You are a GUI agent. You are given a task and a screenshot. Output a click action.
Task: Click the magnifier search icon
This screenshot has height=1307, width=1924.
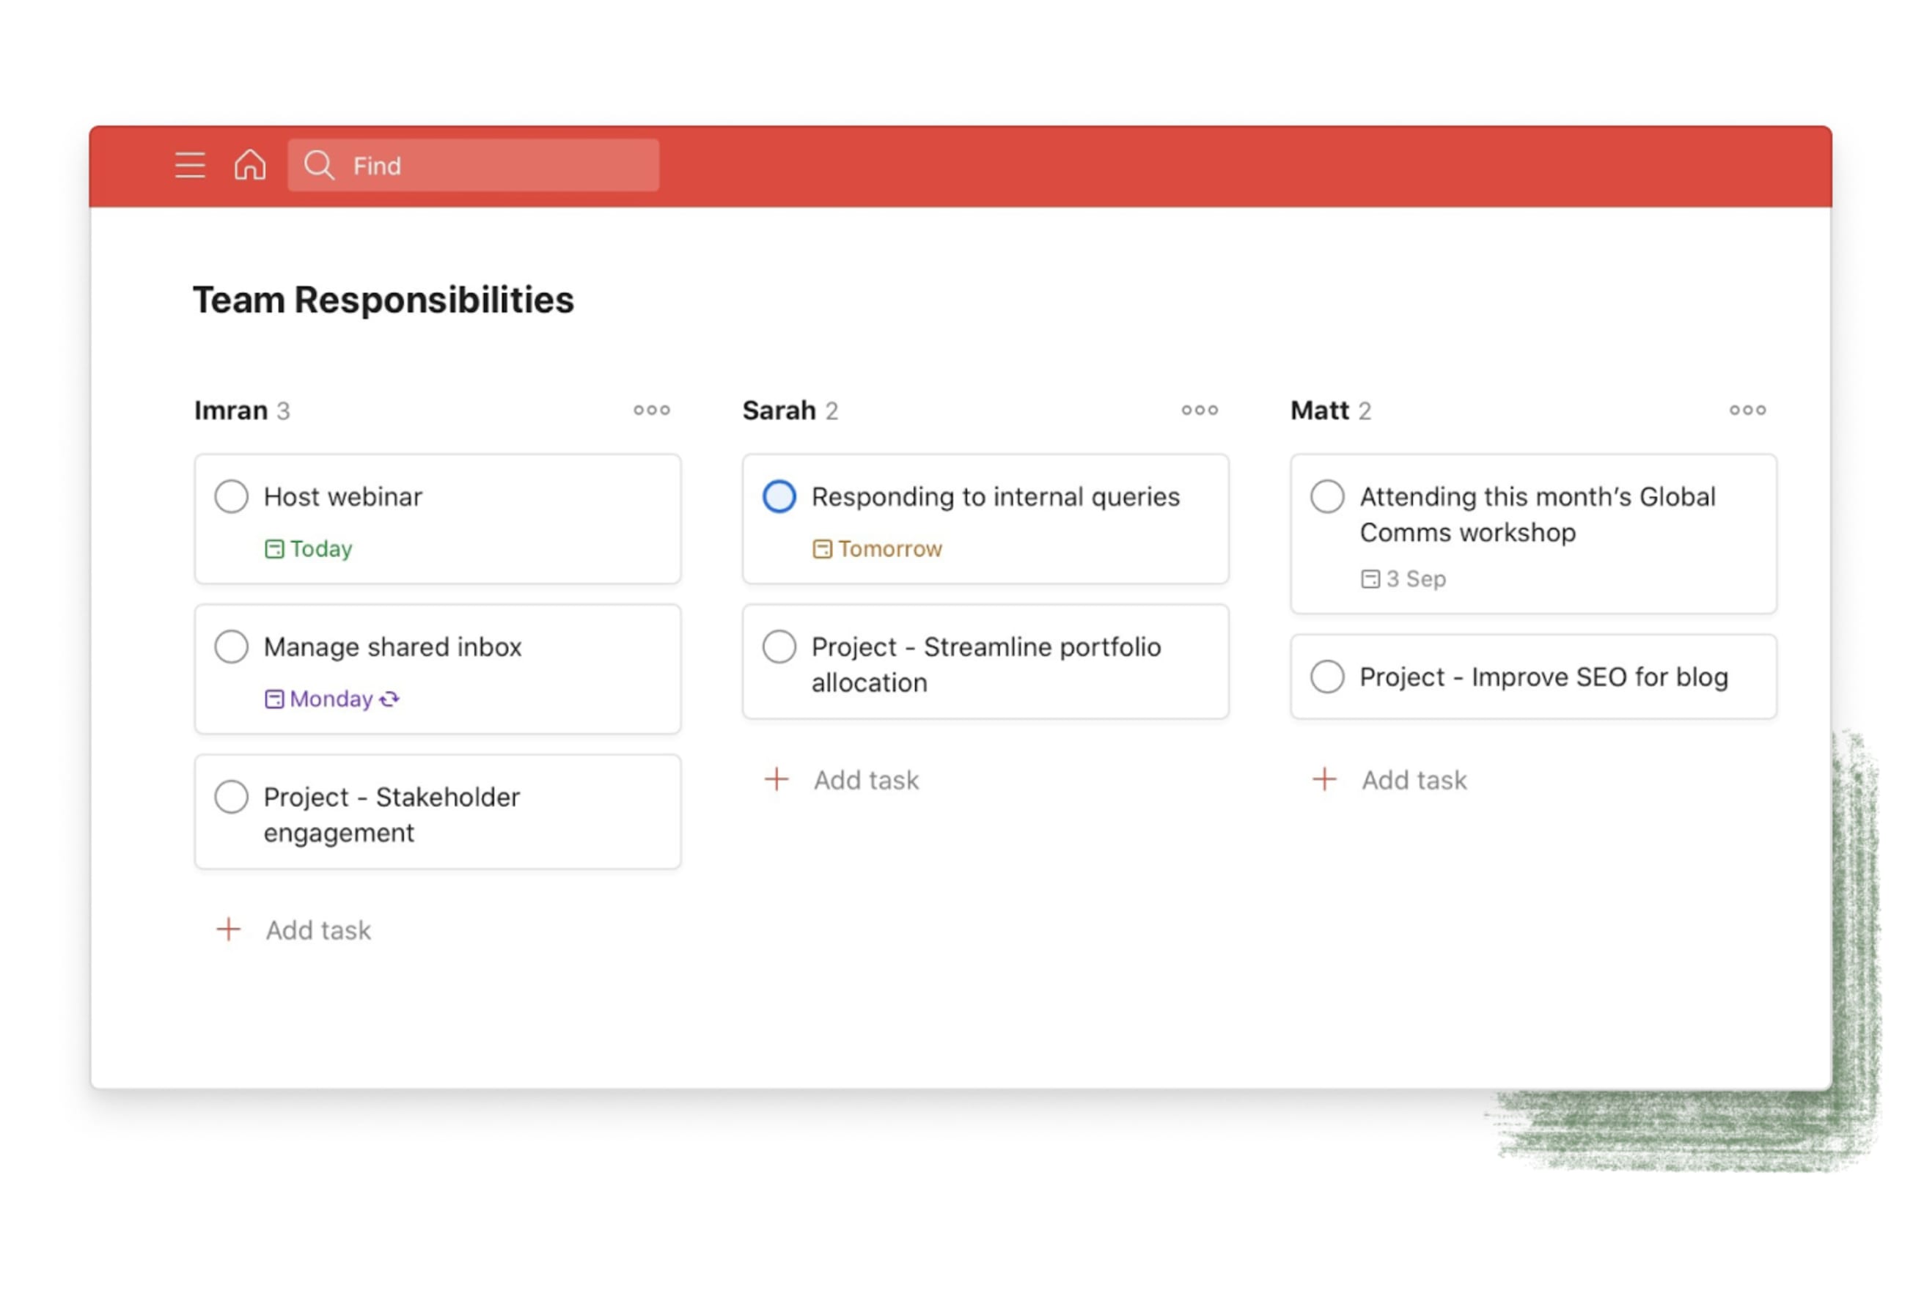tap(319, 166)
